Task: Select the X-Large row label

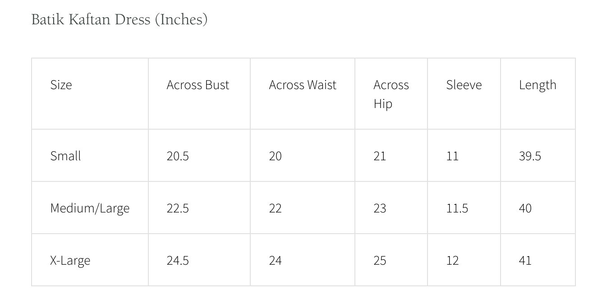Action: pyautogui.click(x=70, y=261)
